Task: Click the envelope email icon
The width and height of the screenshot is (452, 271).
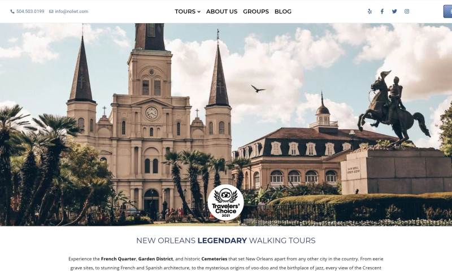Action: [51, 11]
